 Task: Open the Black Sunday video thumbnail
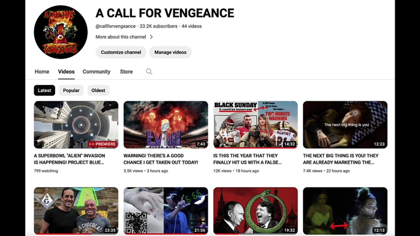[x=256, y=125]
